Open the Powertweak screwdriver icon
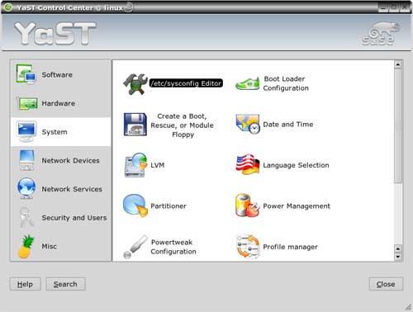Viewport: 413px width, 312px height. [x=135, y=247]
